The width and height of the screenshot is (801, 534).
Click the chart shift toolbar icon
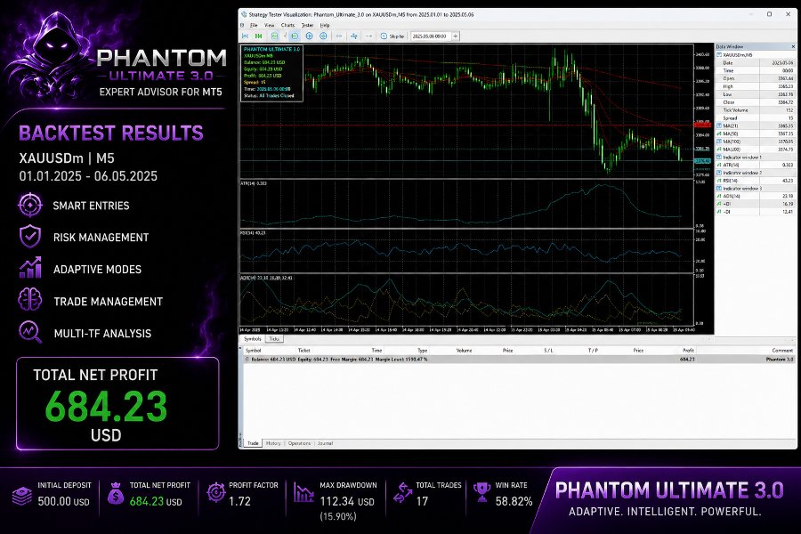pyautogui.click(x=274, y=36)
